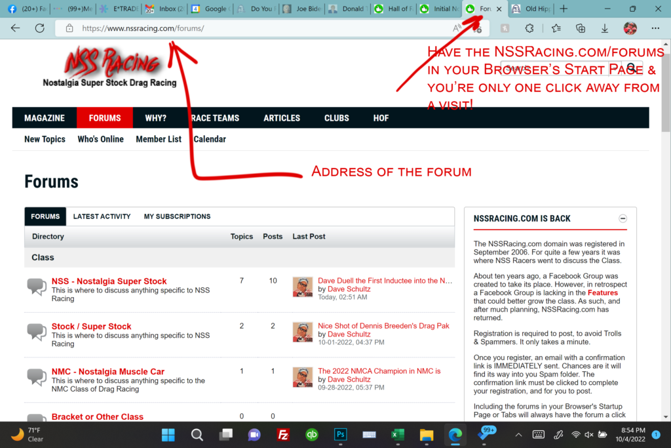View site information lock icon
Viewport: 671px width, 448px height.
(x=69, y=28)
